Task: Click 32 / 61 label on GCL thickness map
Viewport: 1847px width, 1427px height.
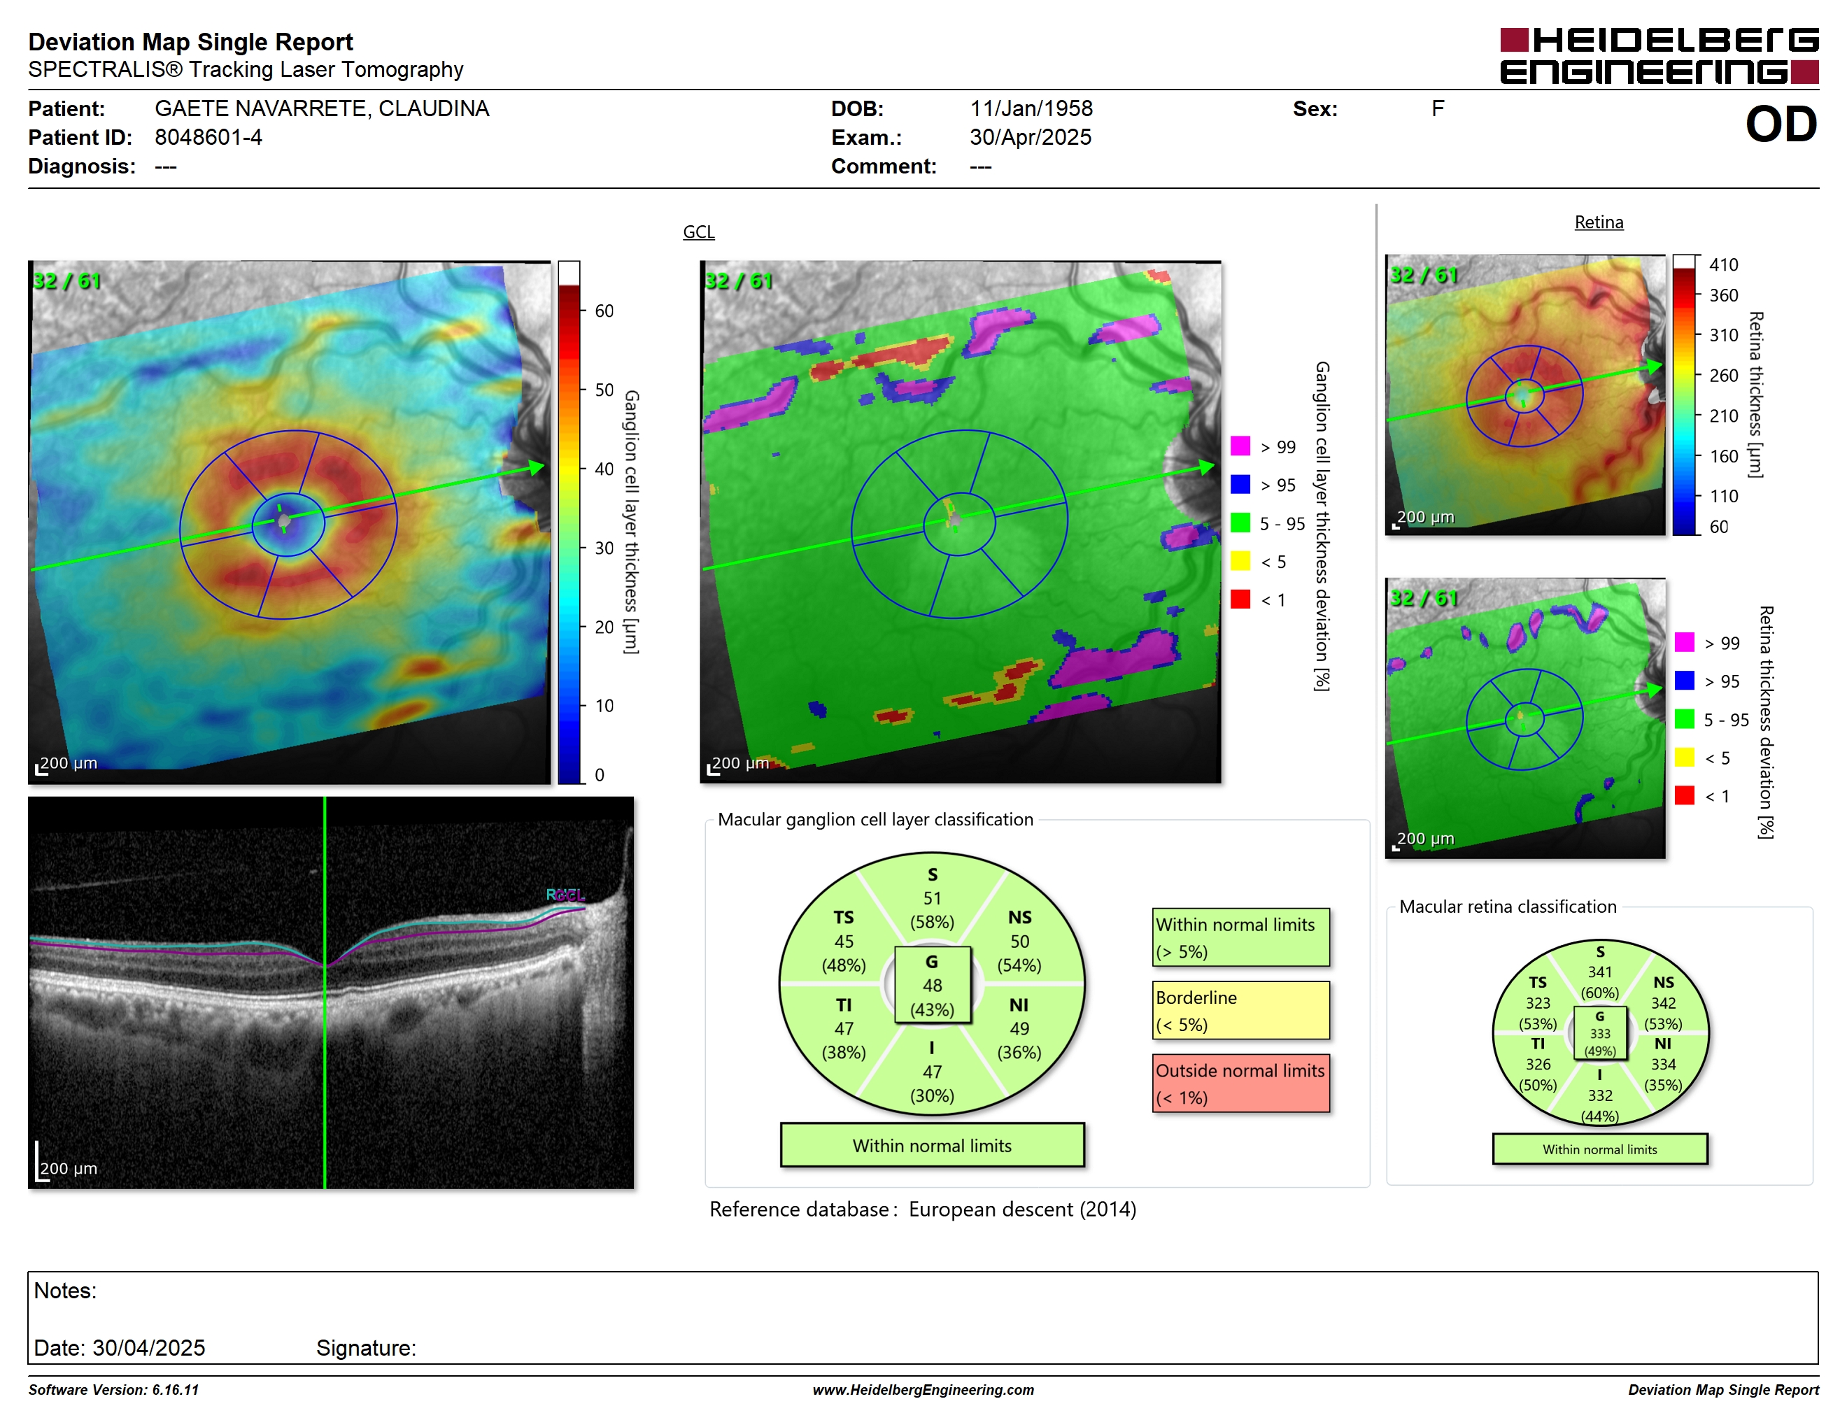Action: (66, 280)
